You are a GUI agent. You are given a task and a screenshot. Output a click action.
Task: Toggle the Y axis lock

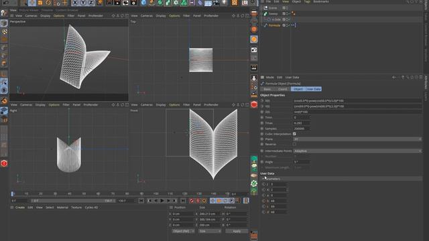click(83, 3)
